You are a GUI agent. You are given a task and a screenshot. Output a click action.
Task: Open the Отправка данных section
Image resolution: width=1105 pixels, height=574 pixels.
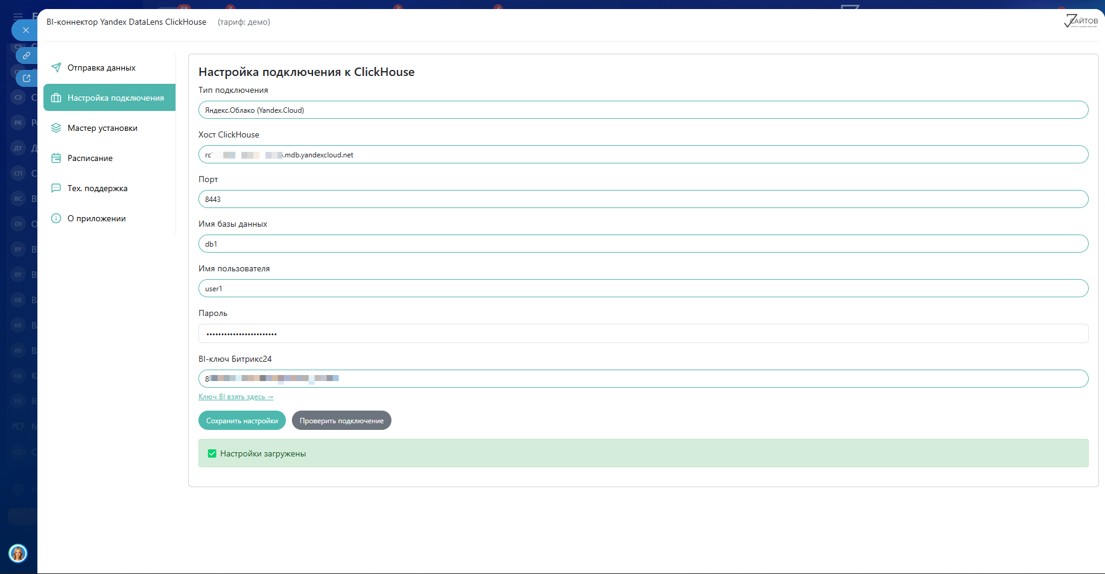(109, 68)
